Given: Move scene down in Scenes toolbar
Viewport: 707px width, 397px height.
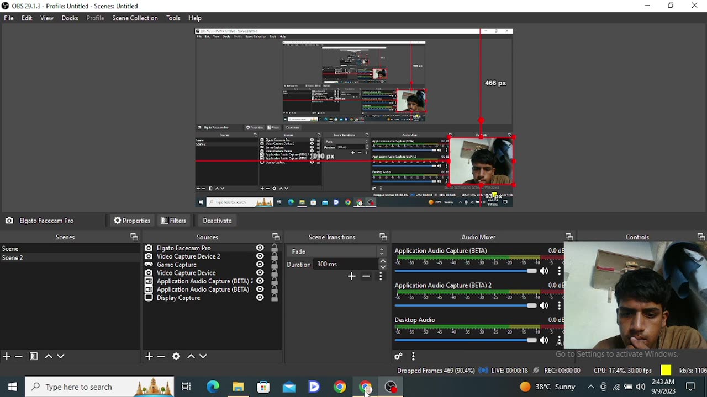Looking at the screenshot, I should pyautogui.click(x=61, y=356).
